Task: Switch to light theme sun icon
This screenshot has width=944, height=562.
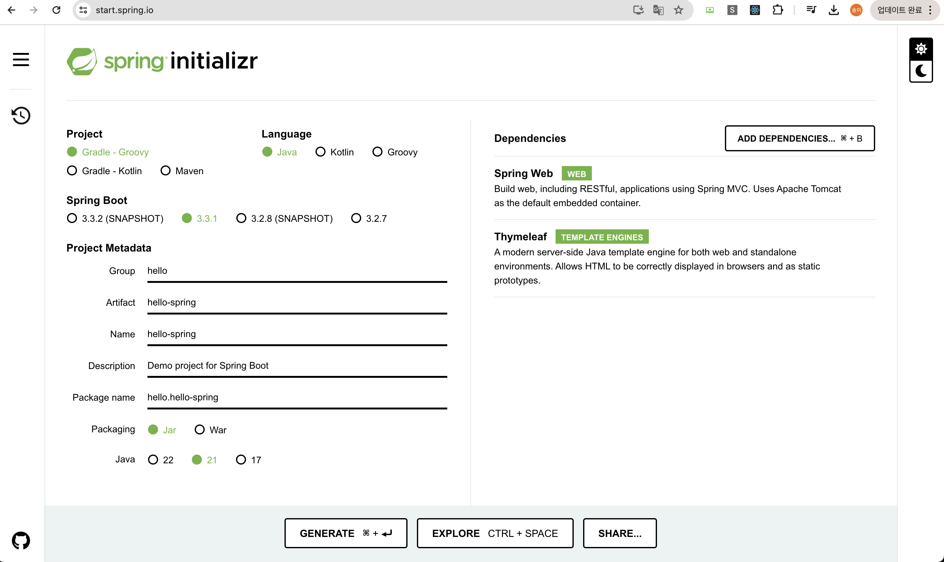Action: [921, 49]
